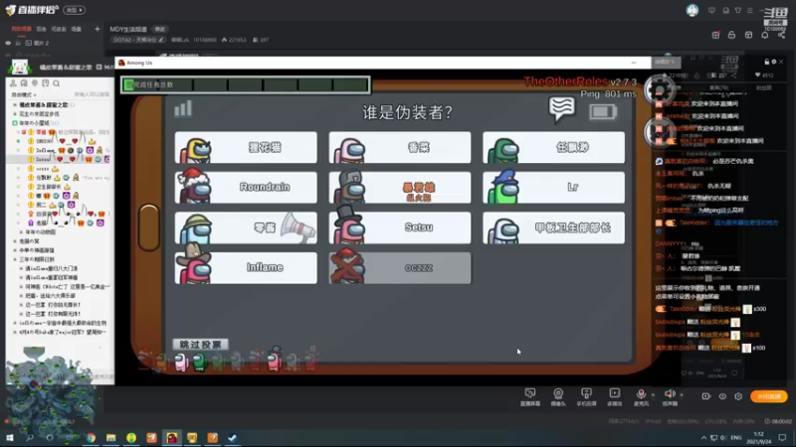Image resolution: width=796 pixels, height=447 pixels.
Task: Click the calendar icon with red dot
Action: coord(715,35)
